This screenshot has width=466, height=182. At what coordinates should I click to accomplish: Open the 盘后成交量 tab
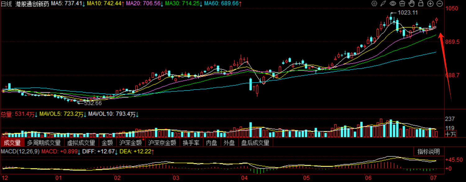(x=256, y=143)
